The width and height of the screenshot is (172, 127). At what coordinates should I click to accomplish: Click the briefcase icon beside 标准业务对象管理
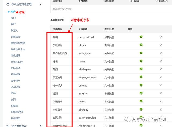coord(8,4)
